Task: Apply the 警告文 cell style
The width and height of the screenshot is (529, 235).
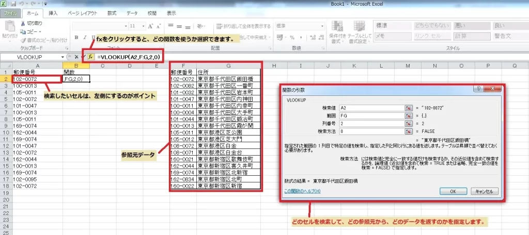Action: pyautogui.click(x=511, y=36)
